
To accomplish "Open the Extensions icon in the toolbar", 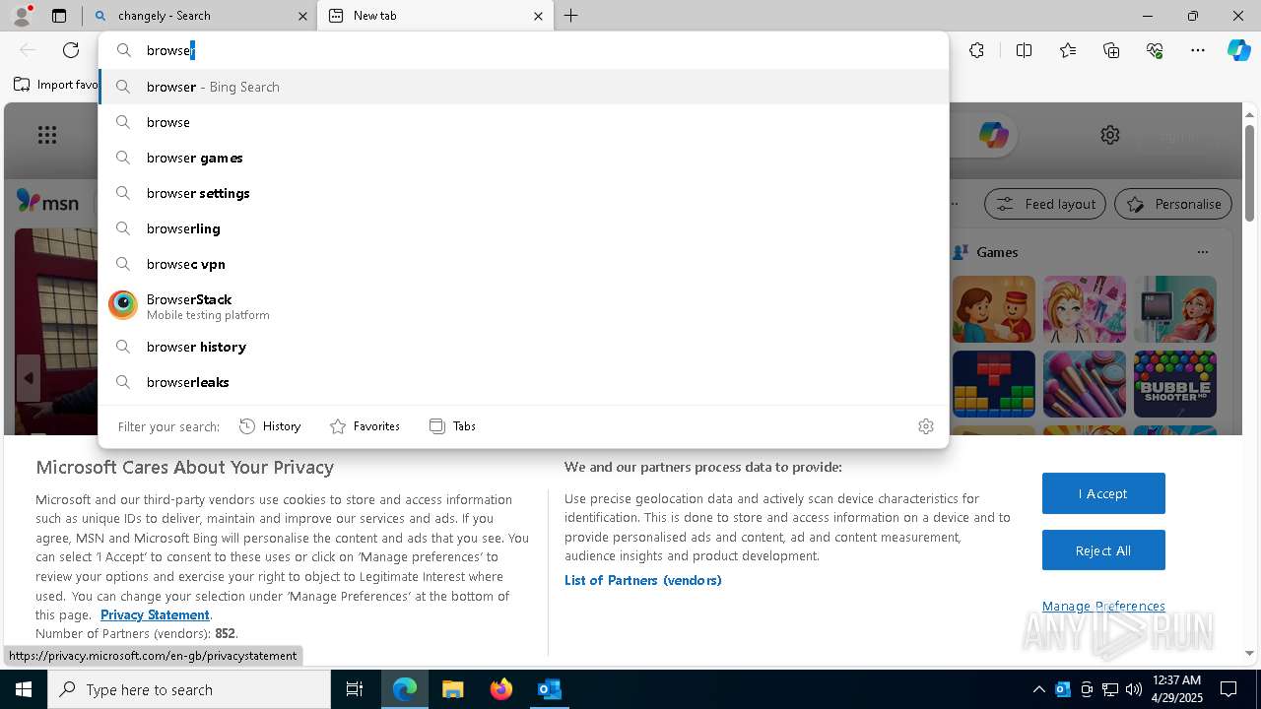I will click(x=976, y=50).
